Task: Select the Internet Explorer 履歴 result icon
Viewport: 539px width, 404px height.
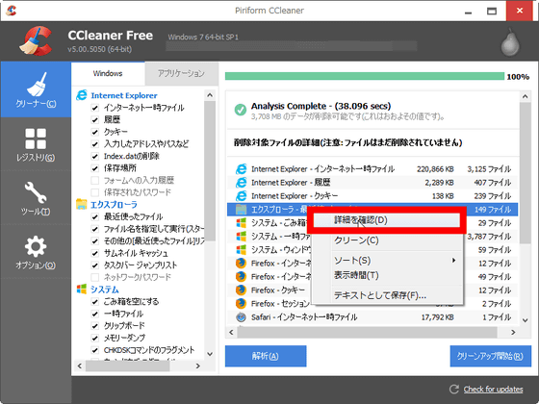Action: pyautogui.click(x=241, y=183)
